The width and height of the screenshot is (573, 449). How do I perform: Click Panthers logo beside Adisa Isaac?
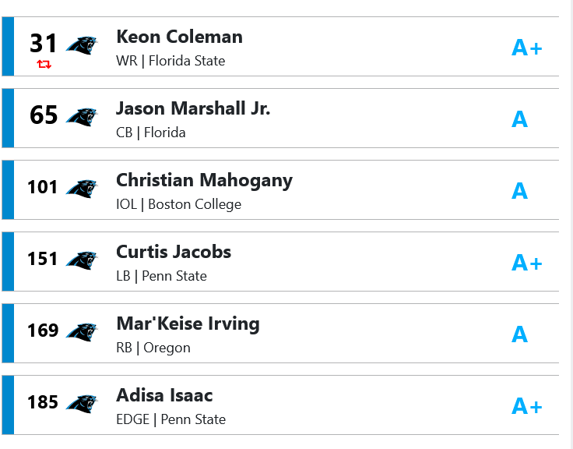pos(82,404)
